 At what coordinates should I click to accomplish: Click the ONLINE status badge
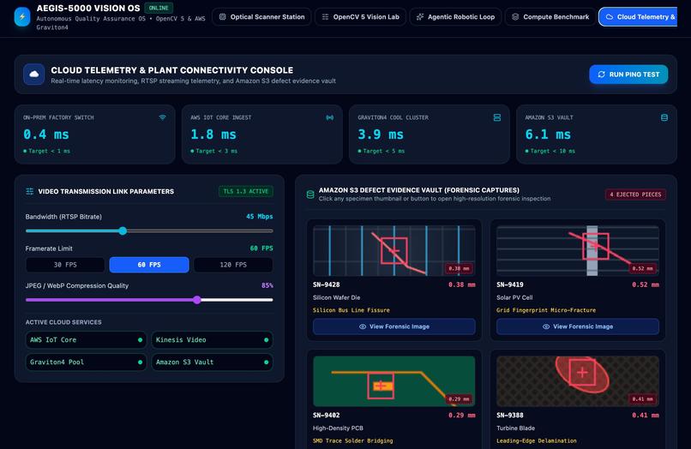coord(159,8)
